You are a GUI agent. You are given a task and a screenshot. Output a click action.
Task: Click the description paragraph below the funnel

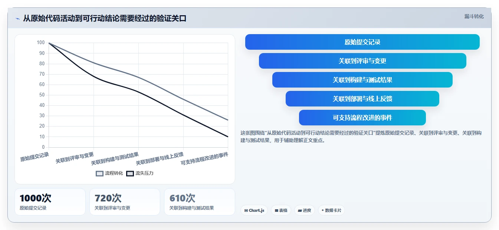point(361,137)
